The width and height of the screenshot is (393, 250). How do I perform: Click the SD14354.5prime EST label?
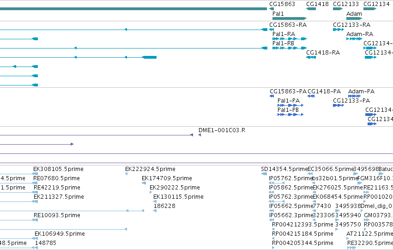pyautogui.click(x=284, y=169)
